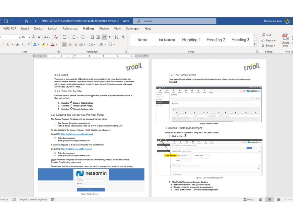Image resolution: width=293 pixels, height=219 pixels.
Task: Decrease paragraph indent
Action: (x=92, y=37)
